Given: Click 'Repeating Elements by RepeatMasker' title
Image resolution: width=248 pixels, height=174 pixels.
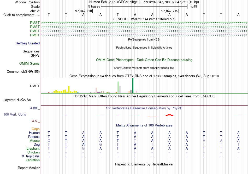Looking at the screenshot, I should click(x=144, y=164).
